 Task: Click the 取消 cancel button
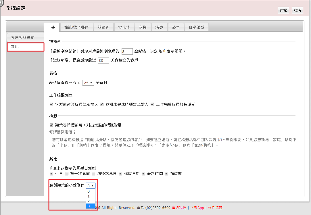(297, 10)
